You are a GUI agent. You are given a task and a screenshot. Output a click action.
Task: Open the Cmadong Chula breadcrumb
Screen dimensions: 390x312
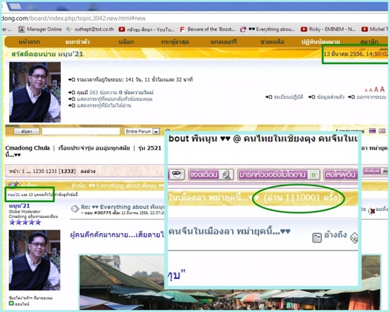click(28, 148)
